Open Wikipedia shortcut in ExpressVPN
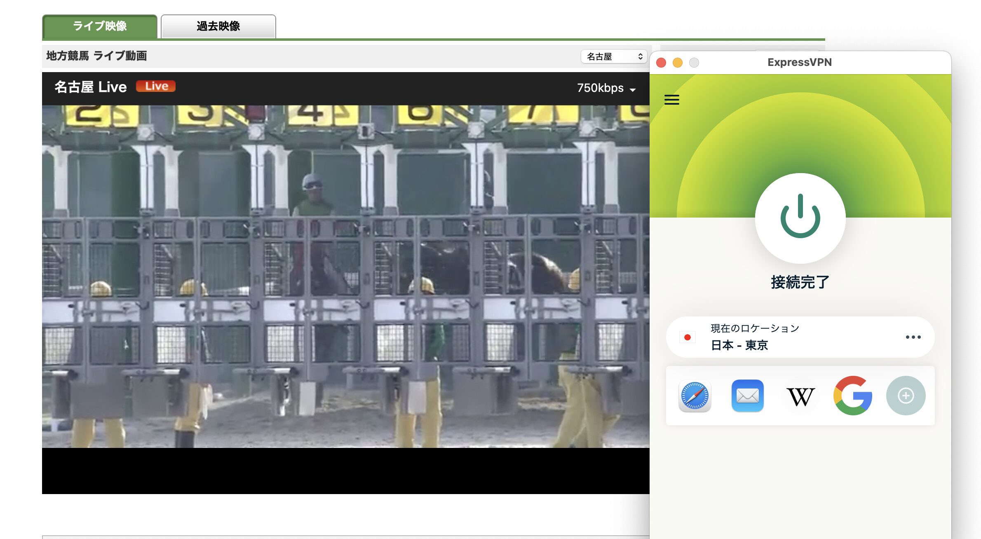This screenshot has height=539, width=981. click(800, 396)
